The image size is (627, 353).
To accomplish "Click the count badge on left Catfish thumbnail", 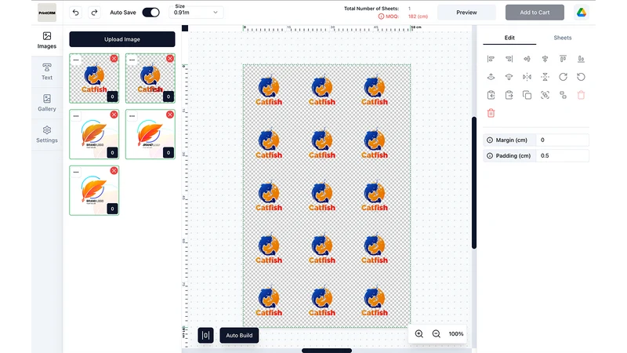I will [112, 96].
